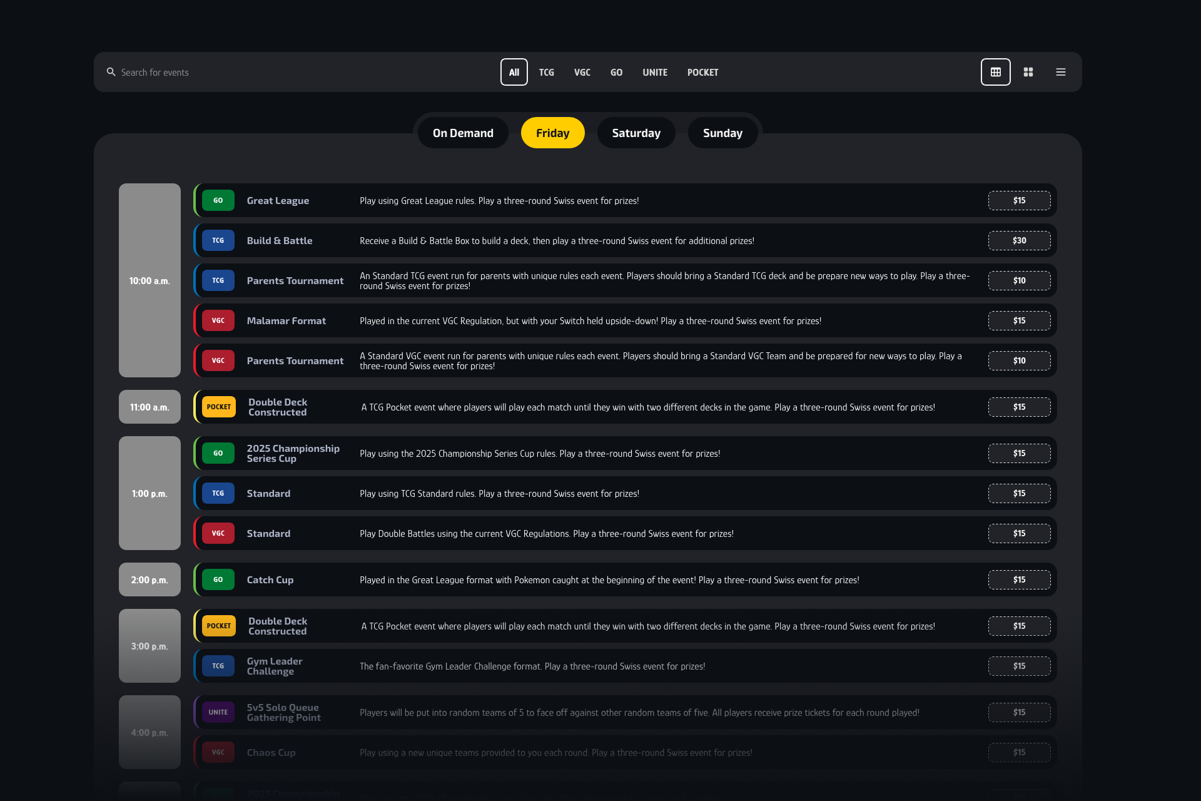This screenshot has height=801, width=1201.
Task: Select the All filter
Action: (x=514, y=72)
